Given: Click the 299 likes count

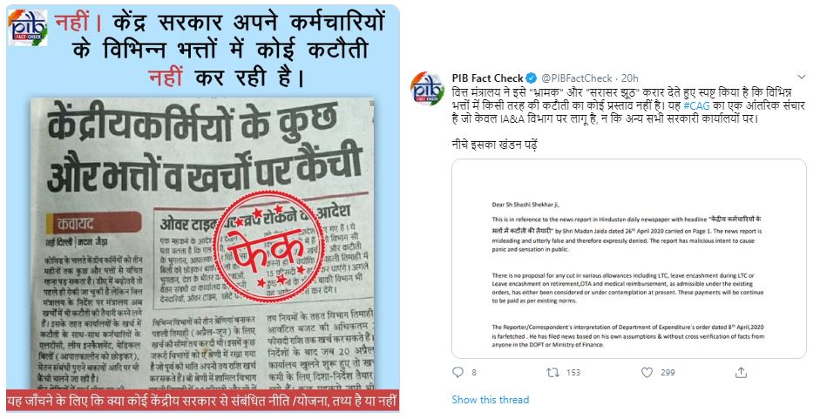Looking at the screenshot, I should tap(668, 373).
